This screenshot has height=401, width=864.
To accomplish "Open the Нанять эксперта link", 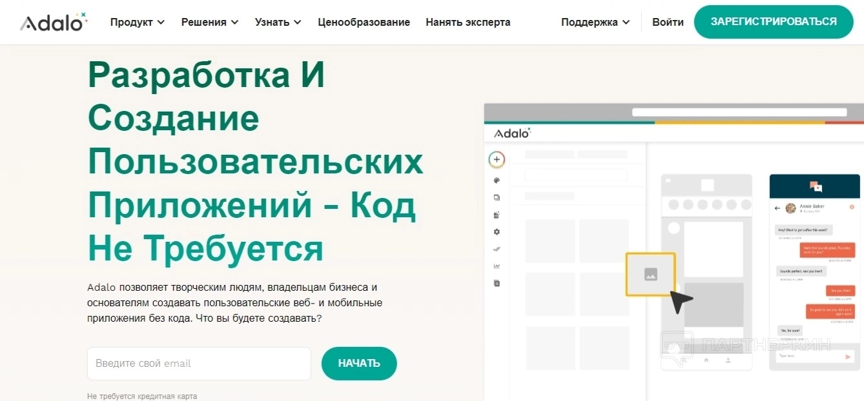I will tap(468, 22).
